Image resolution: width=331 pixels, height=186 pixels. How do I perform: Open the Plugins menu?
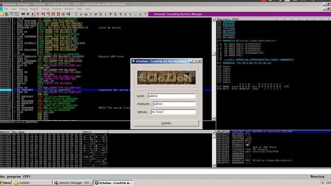[x=34, y=9]
